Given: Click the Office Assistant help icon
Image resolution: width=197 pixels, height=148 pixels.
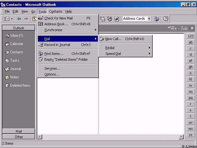Looking at the screenshot, I should point(166,19).
